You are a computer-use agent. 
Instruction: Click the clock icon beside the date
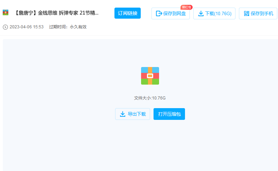tap(5, 27)
